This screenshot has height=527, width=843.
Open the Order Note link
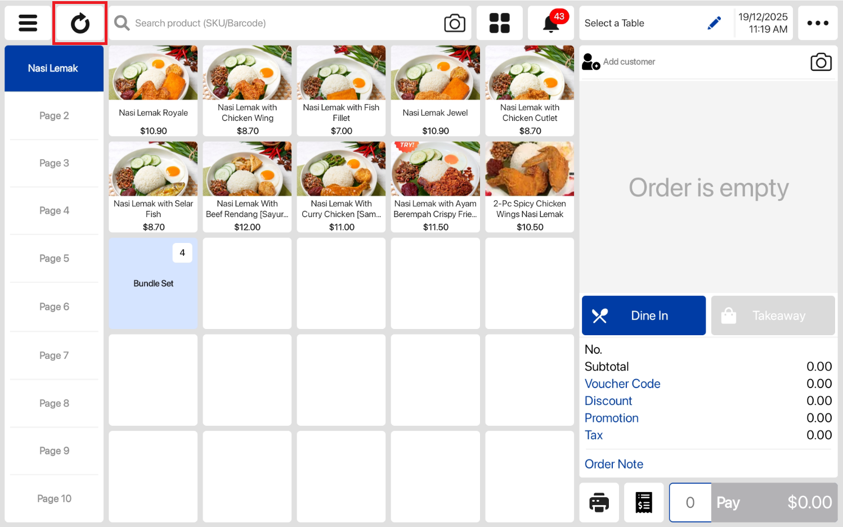[613, 464]
